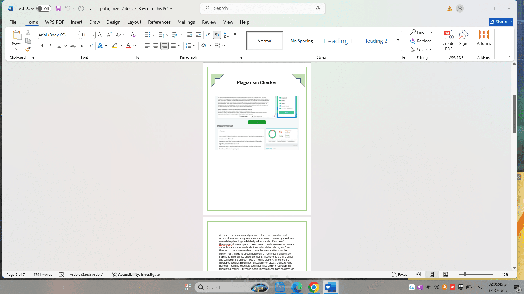524x294 pixels.
Task: Open the Add-ins icon
Action: (484, 38)
